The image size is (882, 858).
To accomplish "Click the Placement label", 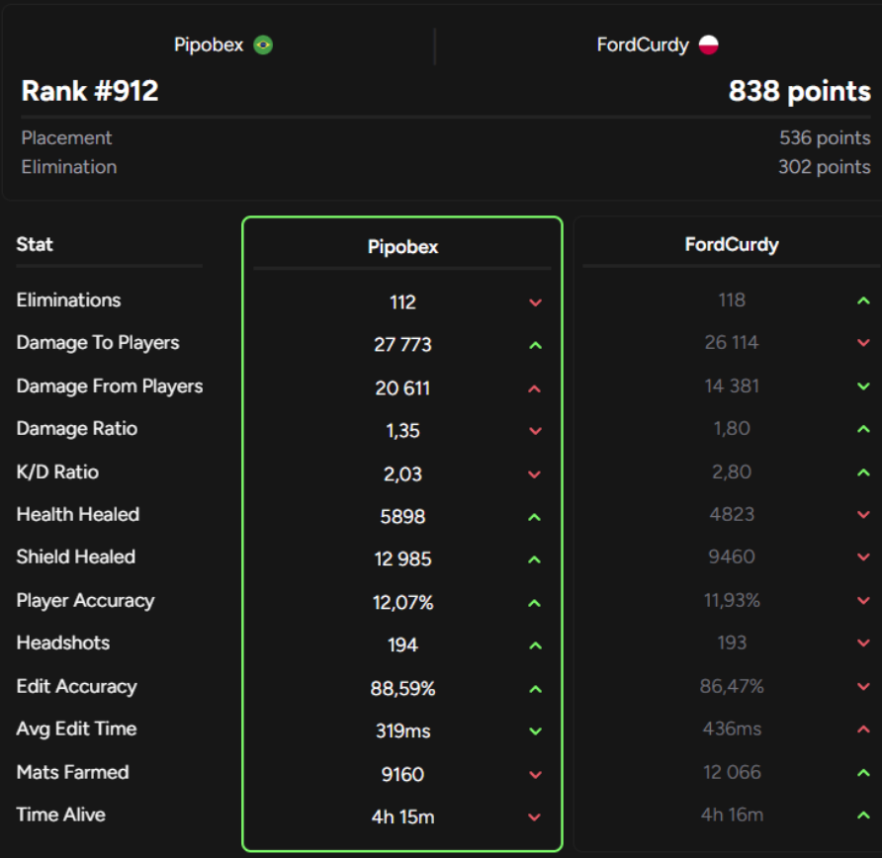I will pyautogui.click(x=66, y=137).
